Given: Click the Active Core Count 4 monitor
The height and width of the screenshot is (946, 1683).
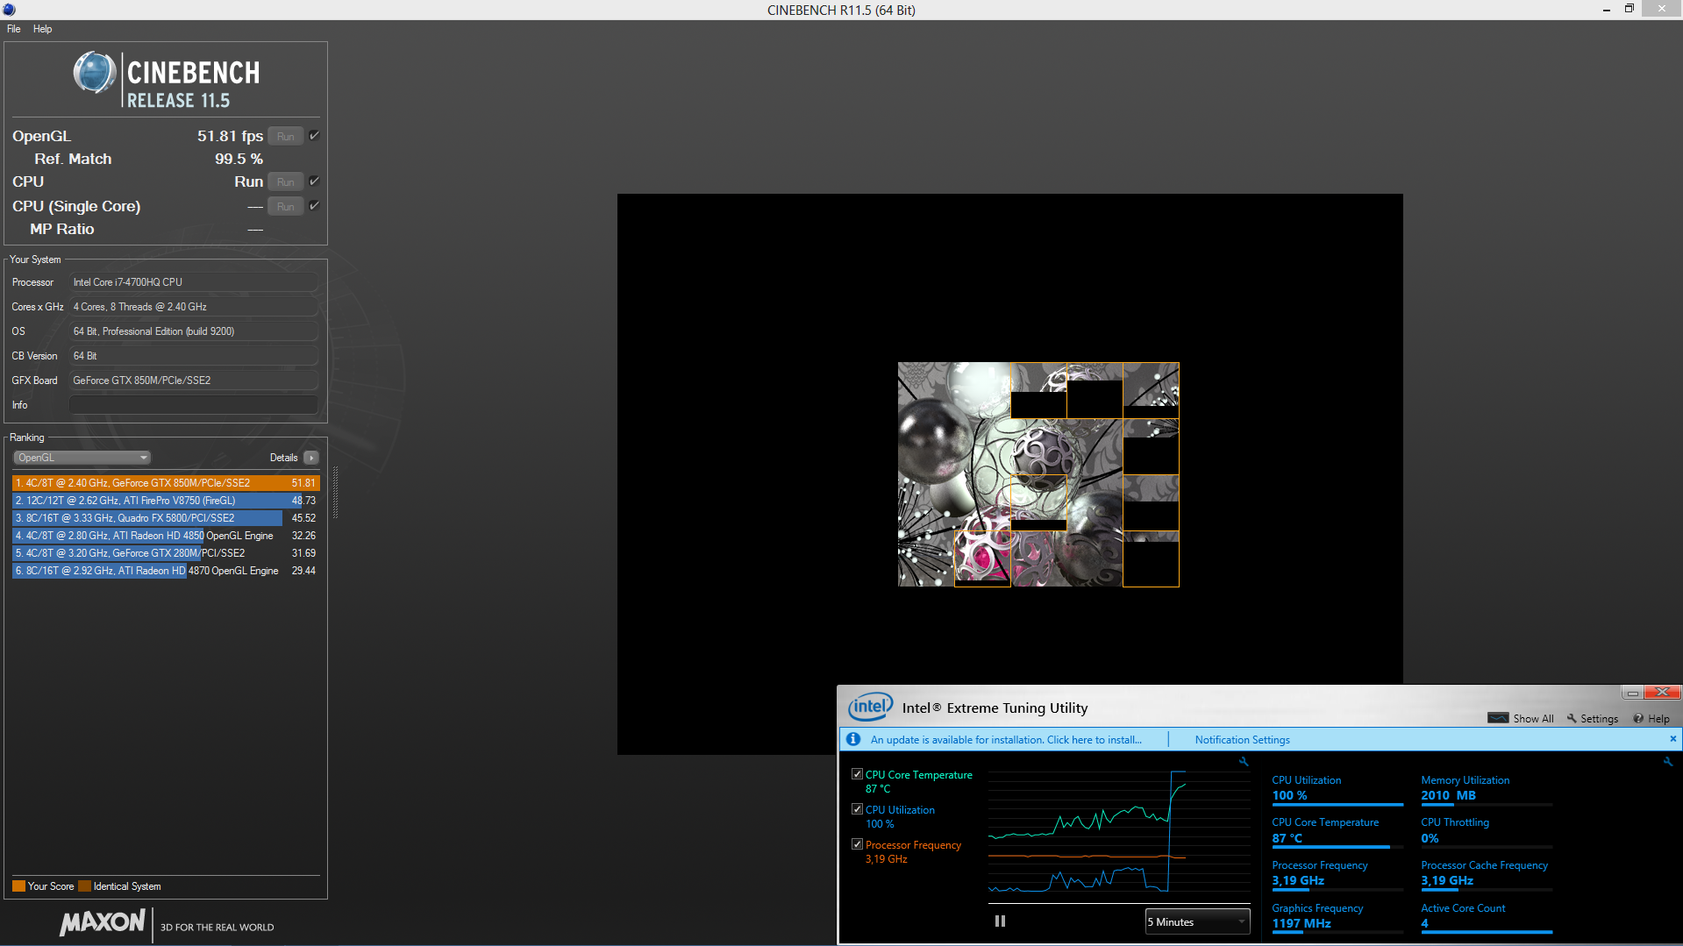Looking at the screenshot, I should [1487, 917].
